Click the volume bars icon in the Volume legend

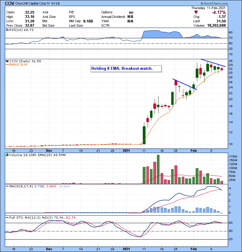coord(7,155)
